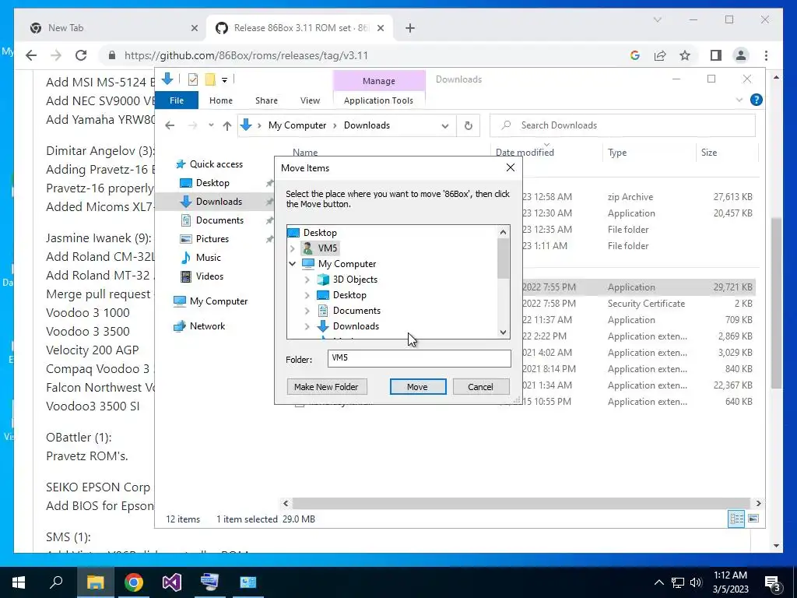Open Videos in Explorer sidebar
The height and width of the screenshot is (598, 797).
tap(202, 276)
